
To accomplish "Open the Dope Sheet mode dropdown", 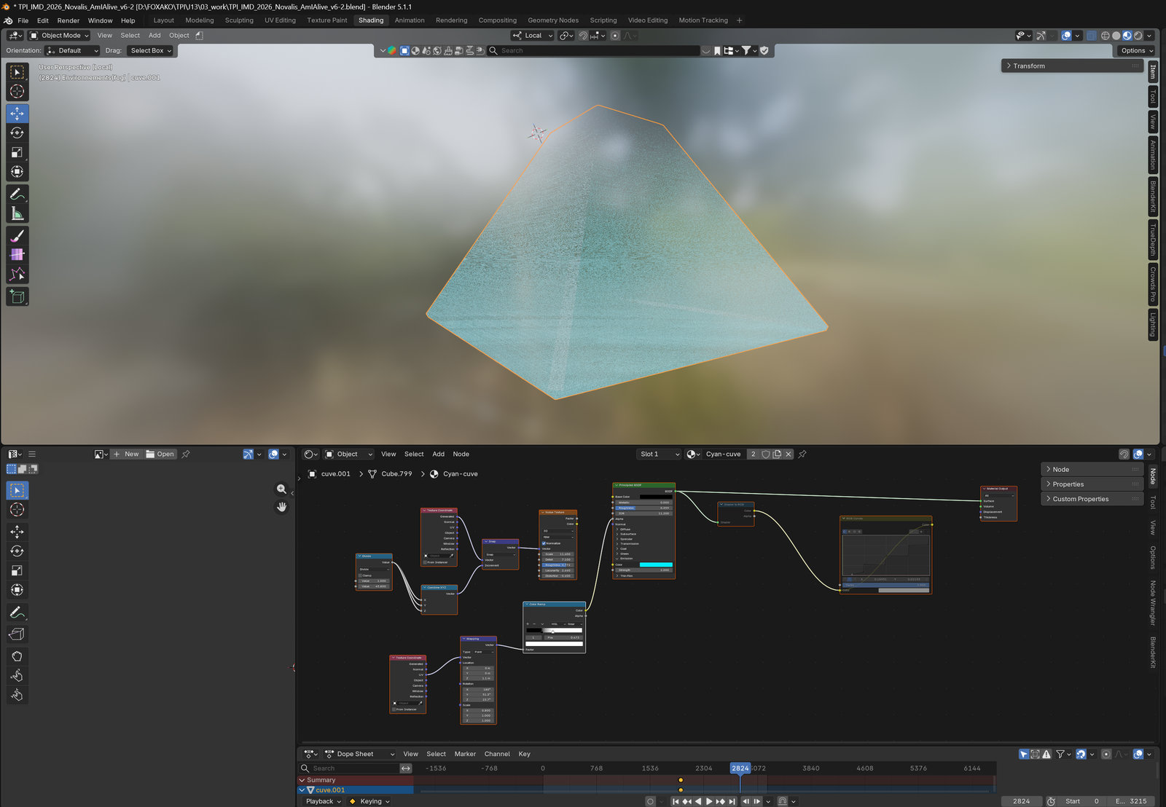I will [x=360, y=754].
